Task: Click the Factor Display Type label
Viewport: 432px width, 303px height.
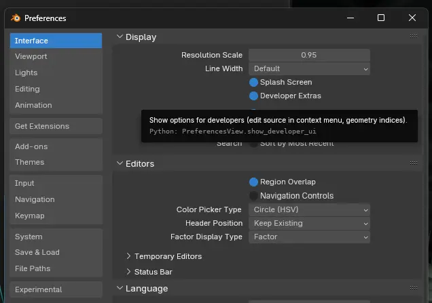Action: tap(206, 237)
